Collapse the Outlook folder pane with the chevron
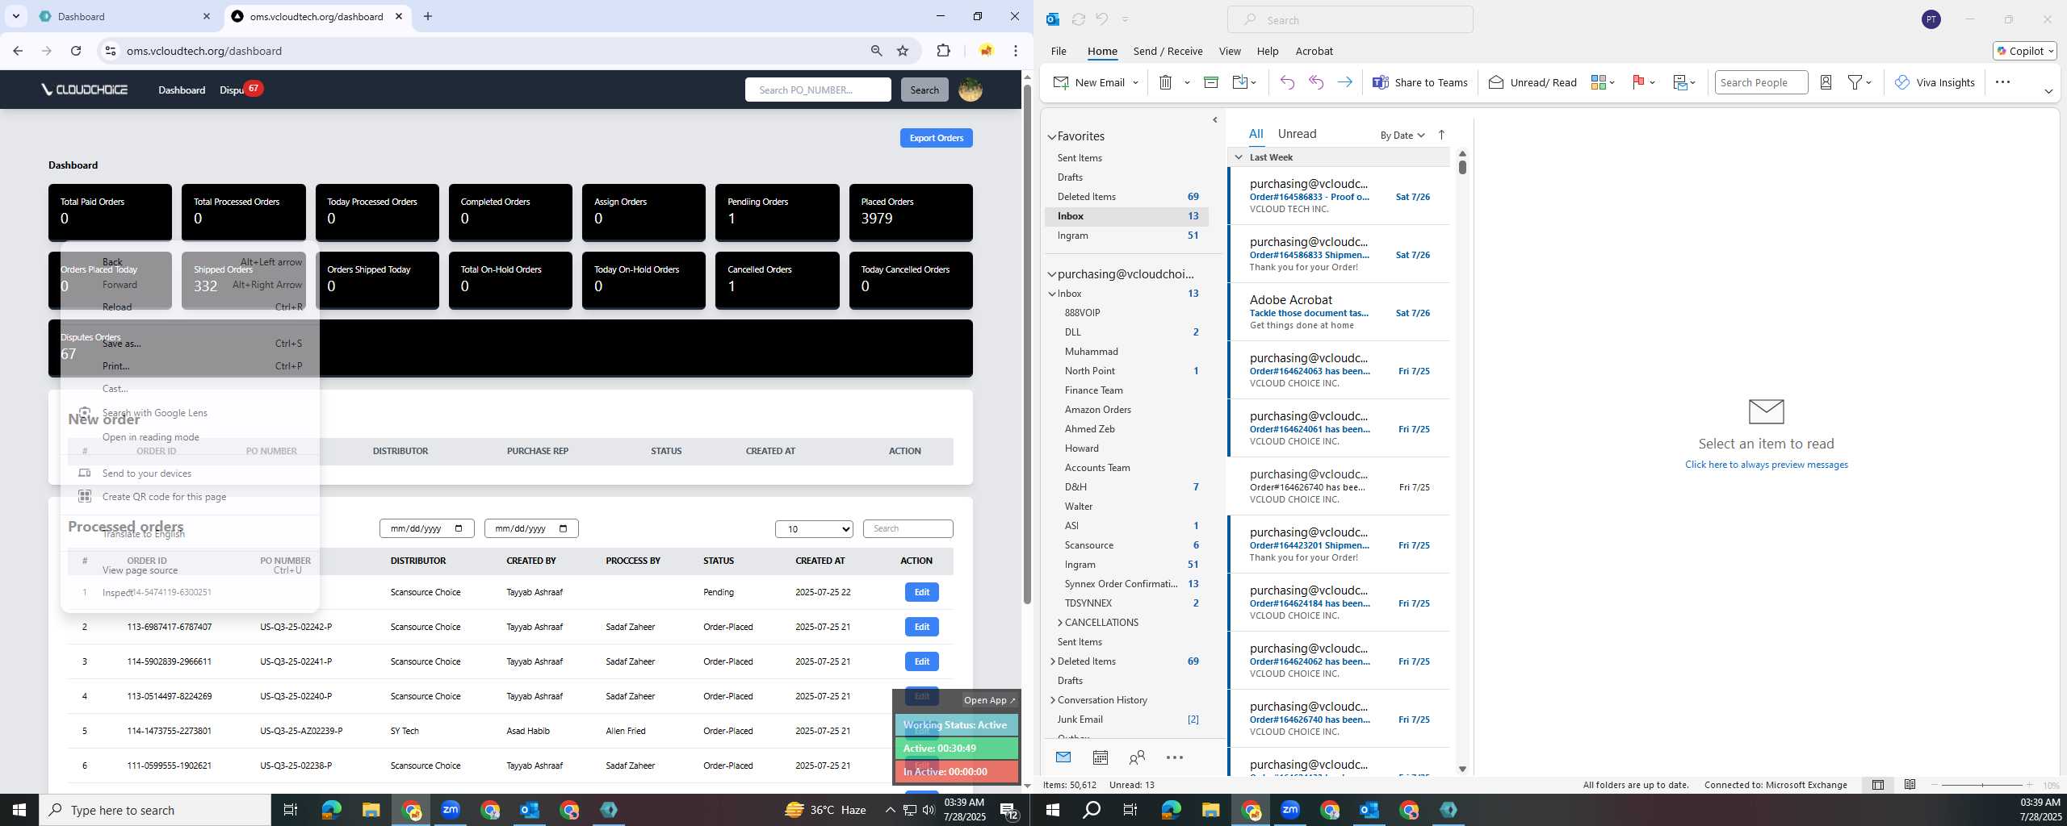The width and height of the screenshot is (2067, 826). [x=1214, y=120]
